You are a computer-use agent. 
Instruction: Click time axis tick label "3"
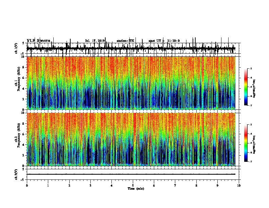tap(90, 186)
